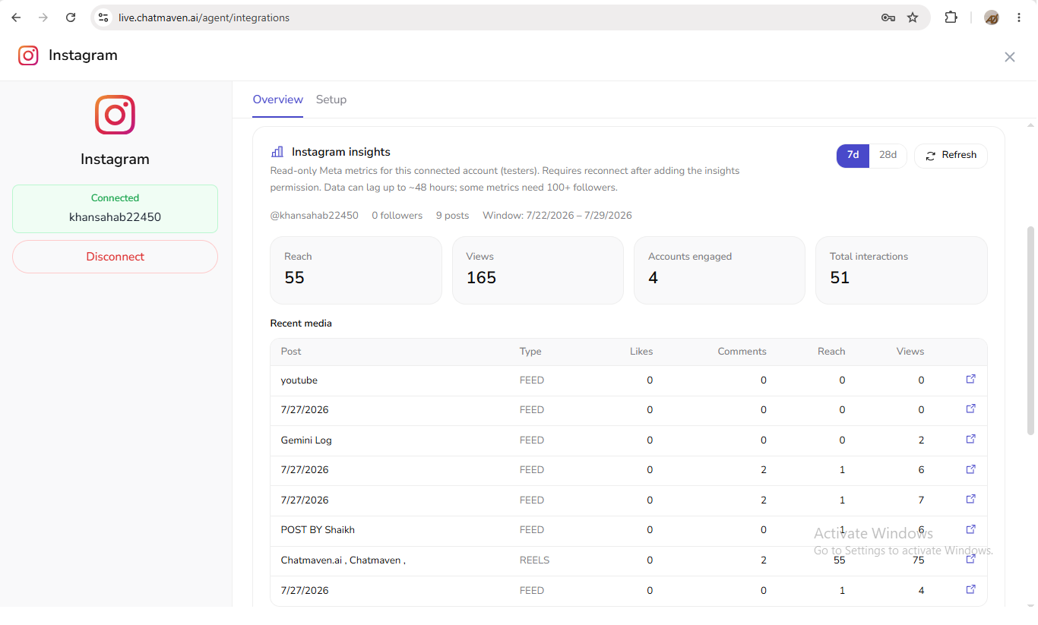
Task: Click the Total interactions metric card
Action: (x=901, y=270)
